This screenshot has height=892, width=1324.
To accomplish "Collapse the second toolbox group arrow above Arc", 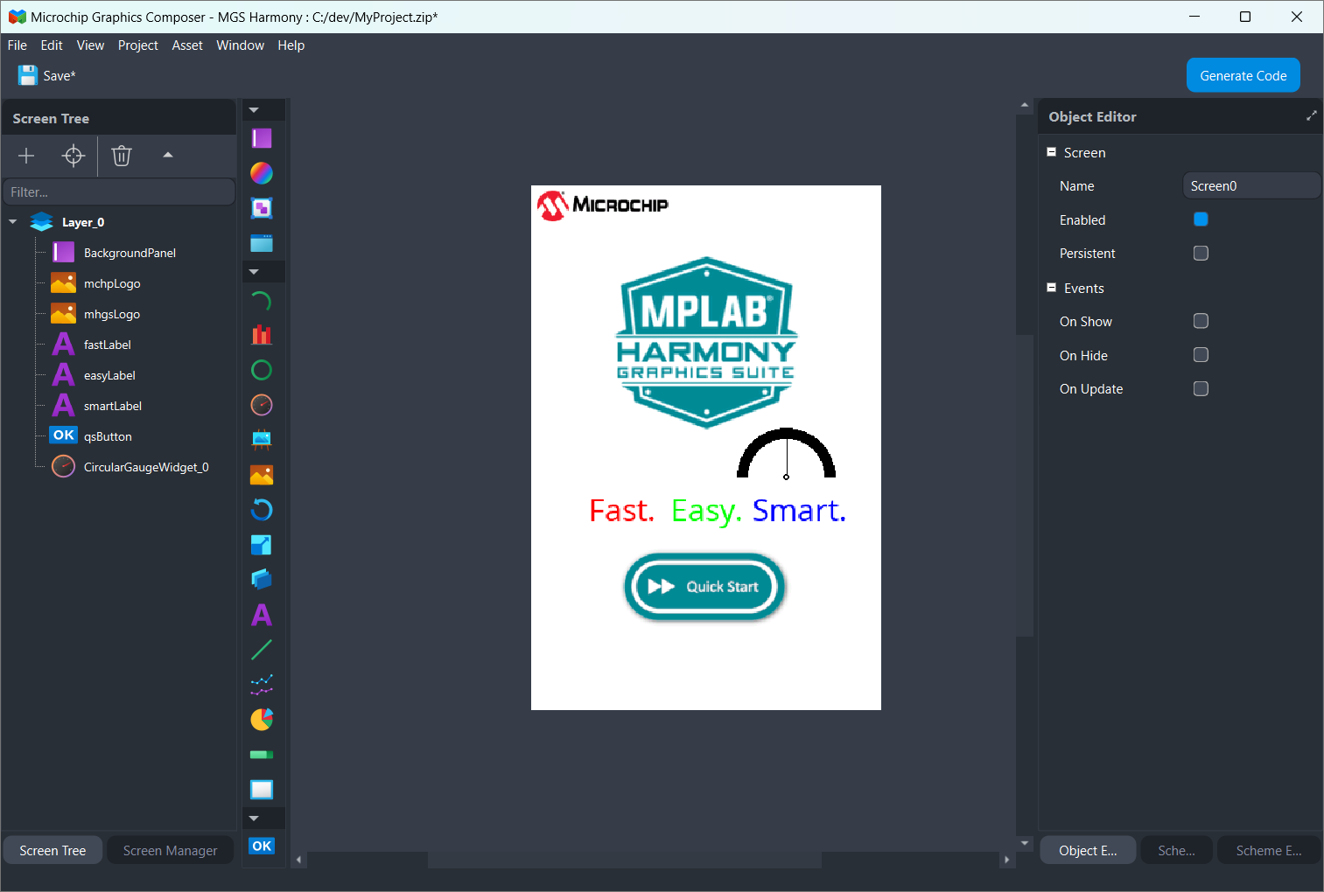I will (255, 272).
